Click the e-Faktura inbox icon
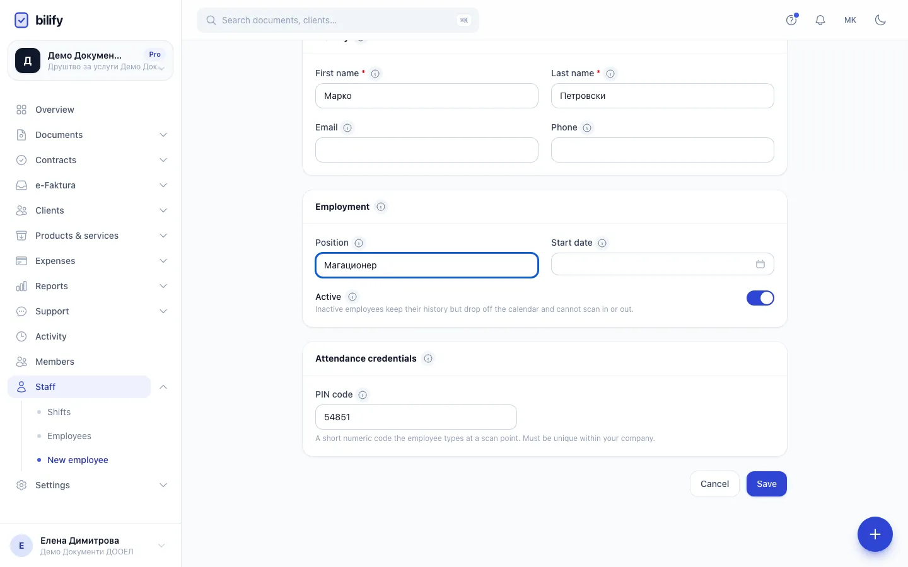This screenshot has width=908, height=567. [21, 185]
